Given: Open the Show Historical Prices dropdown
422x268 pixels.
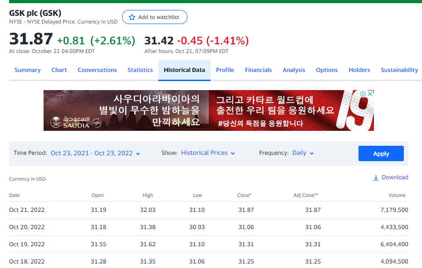Looking at the screenshot, I should (x=208, y=153).
